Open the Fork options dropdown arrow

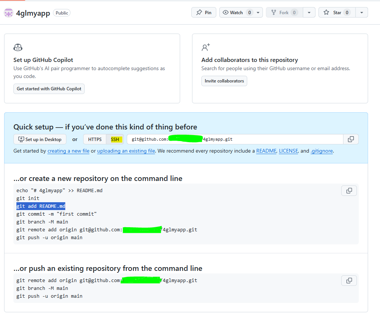click(x=309, y=13)
